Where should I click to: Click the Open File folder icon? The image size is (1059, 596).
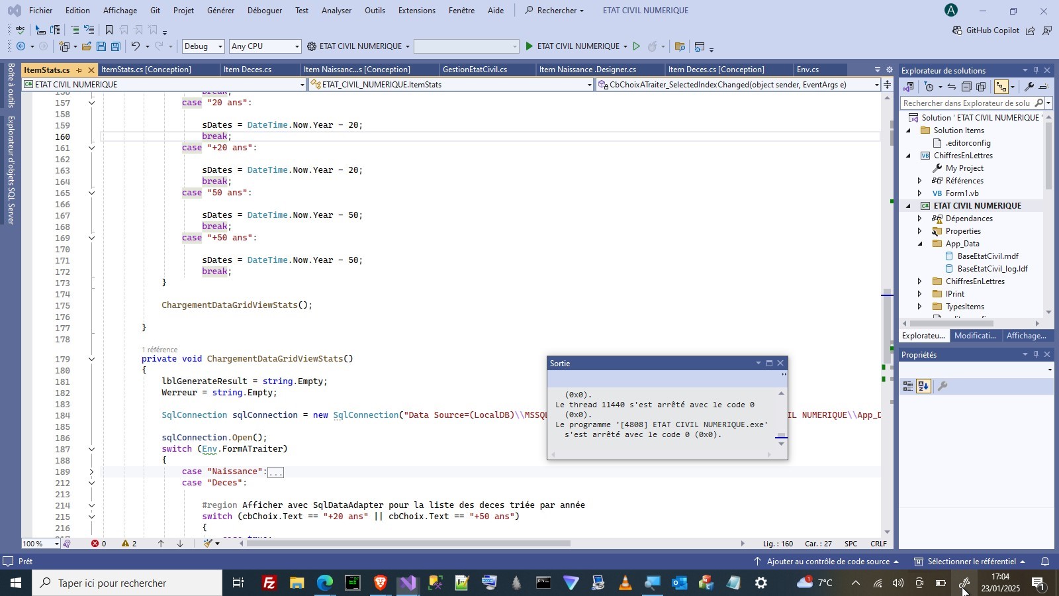pos(86,46)
